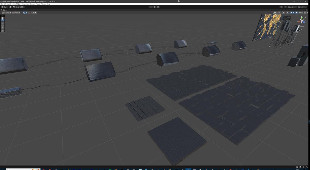Open the Assets menu
Viewport: 310px width, 170px height.
[x=9, y=4]
